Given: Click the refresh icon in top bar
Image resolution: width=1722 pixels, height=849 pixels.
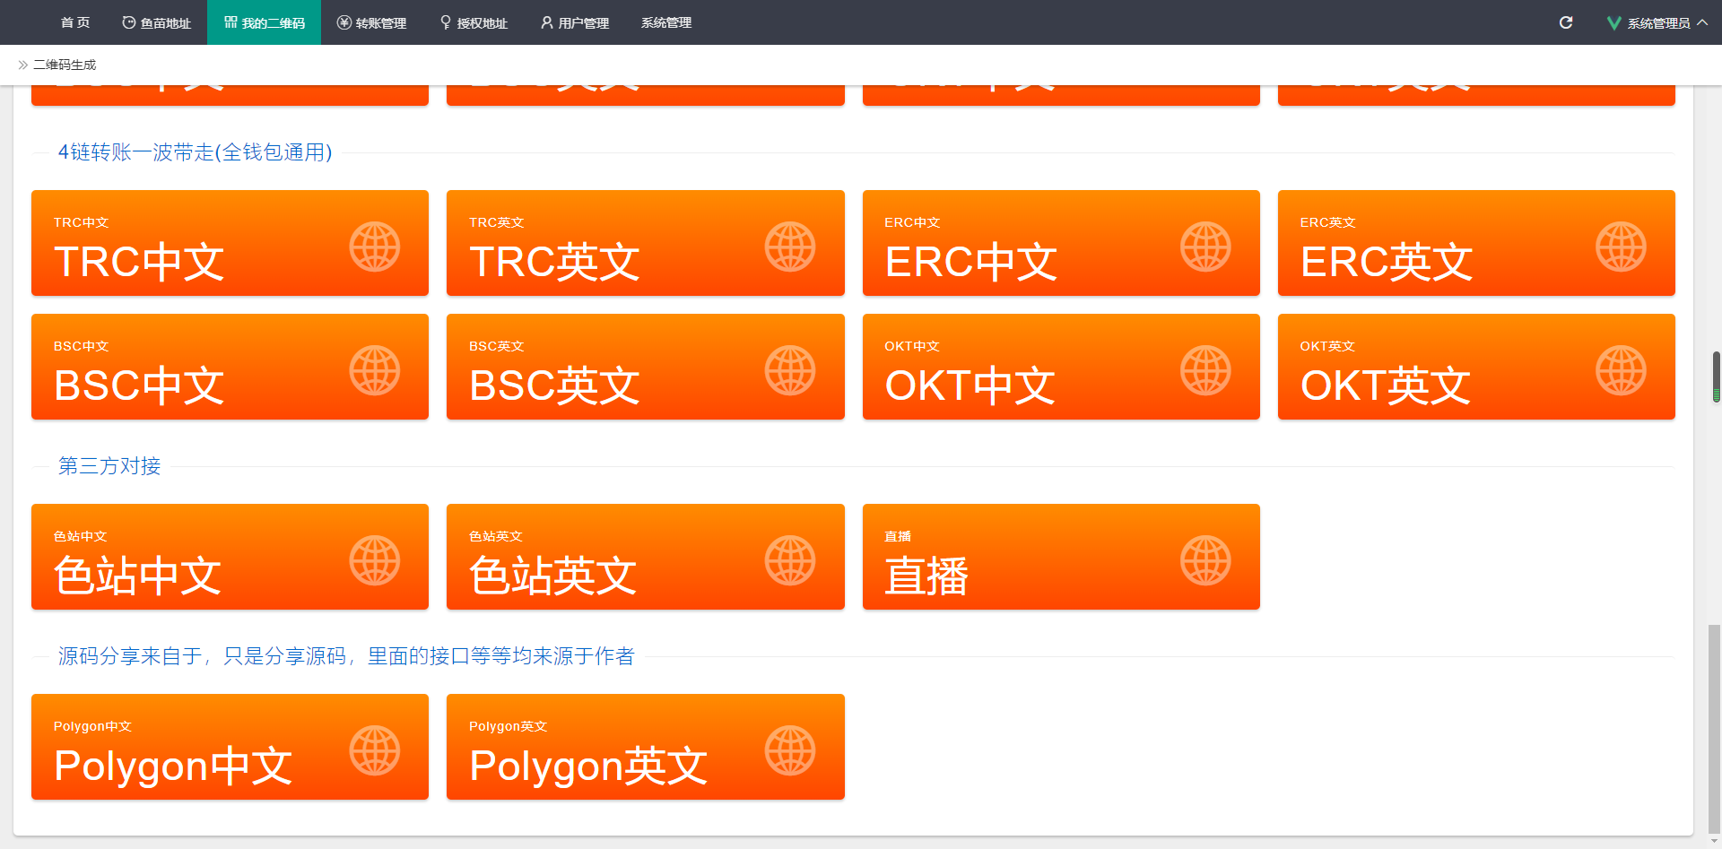Looking at the screenshot, I should [1566, 22].
